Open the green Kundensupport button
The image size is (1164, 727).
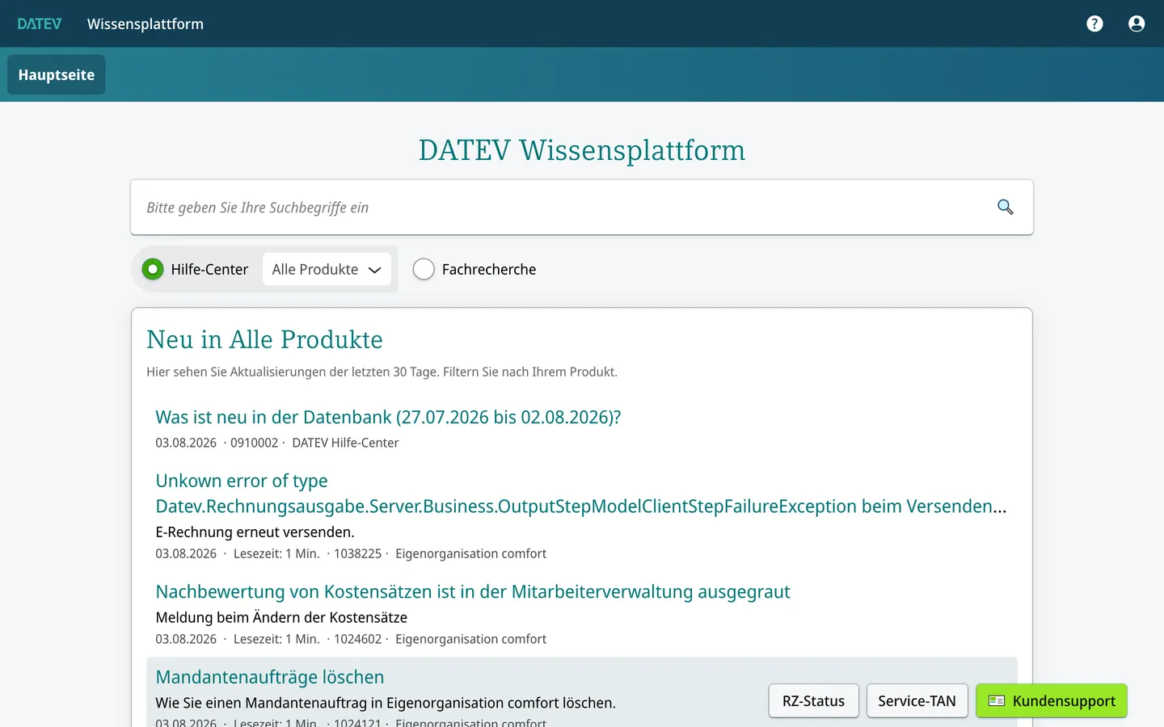pos(1052,701)
